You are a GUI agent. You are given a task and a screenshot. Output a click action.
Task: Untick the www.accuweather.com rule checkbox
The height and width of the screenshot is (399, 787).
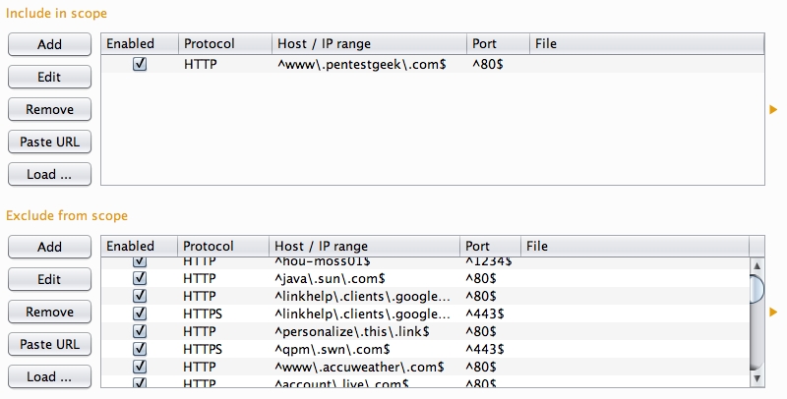[x=139, y=366]
